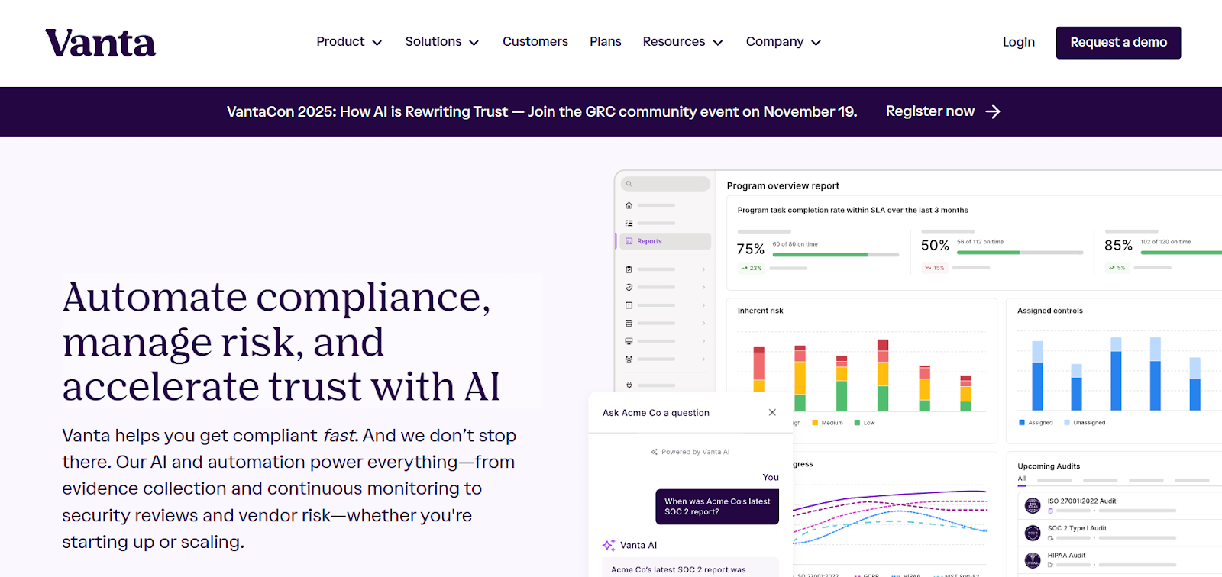Open the Solutions dropdown menu
The width and height of the screenshot is (1222, 577).
click(x=441, y=42)
